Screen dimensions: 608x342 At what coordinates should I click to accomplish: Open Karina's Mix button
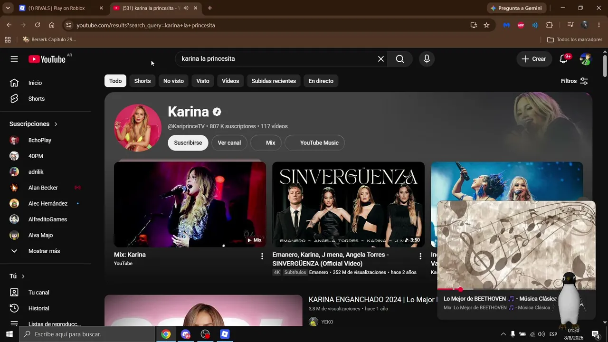pos(266,142)
